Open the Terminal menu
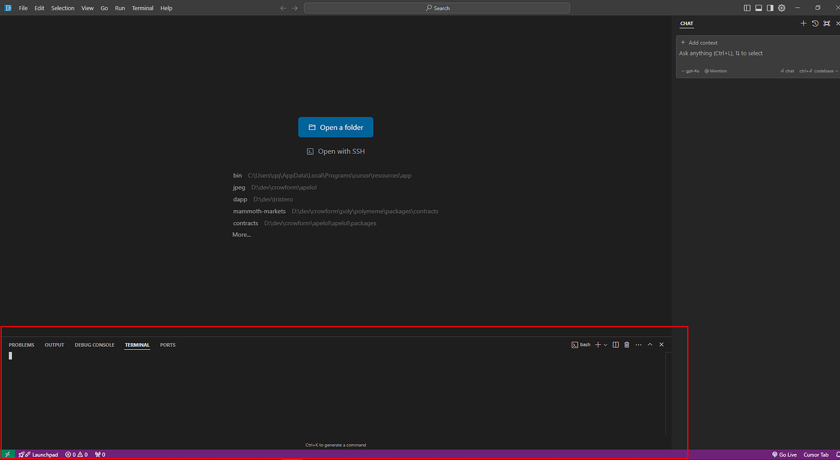This screenshot has height=460, width=840. (142, 8)
